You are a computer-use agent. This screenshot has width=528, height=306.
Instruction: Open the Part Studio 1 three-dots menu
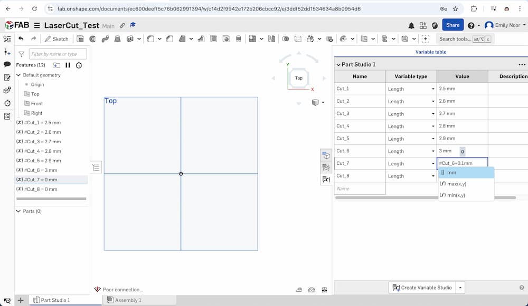click(522, 64)
